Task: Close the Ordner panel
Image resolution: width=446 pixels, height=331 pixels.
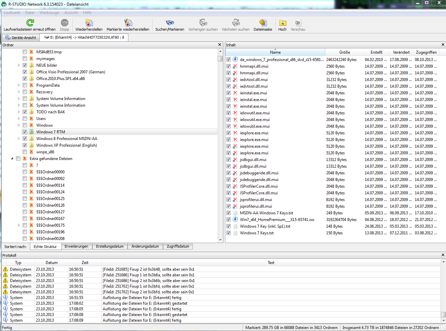Action: (x=220, y=45)
